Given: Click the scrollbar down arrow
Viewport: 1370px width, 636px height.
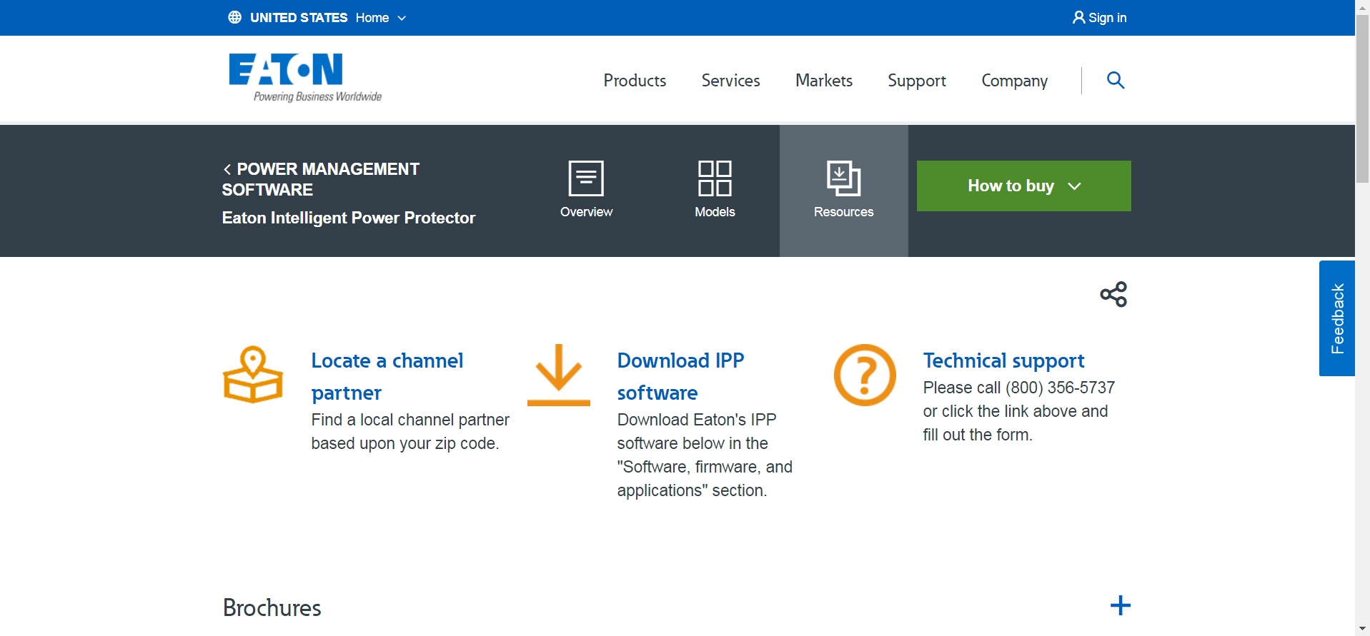Looking at the screenshot, I should [1362, 629].
